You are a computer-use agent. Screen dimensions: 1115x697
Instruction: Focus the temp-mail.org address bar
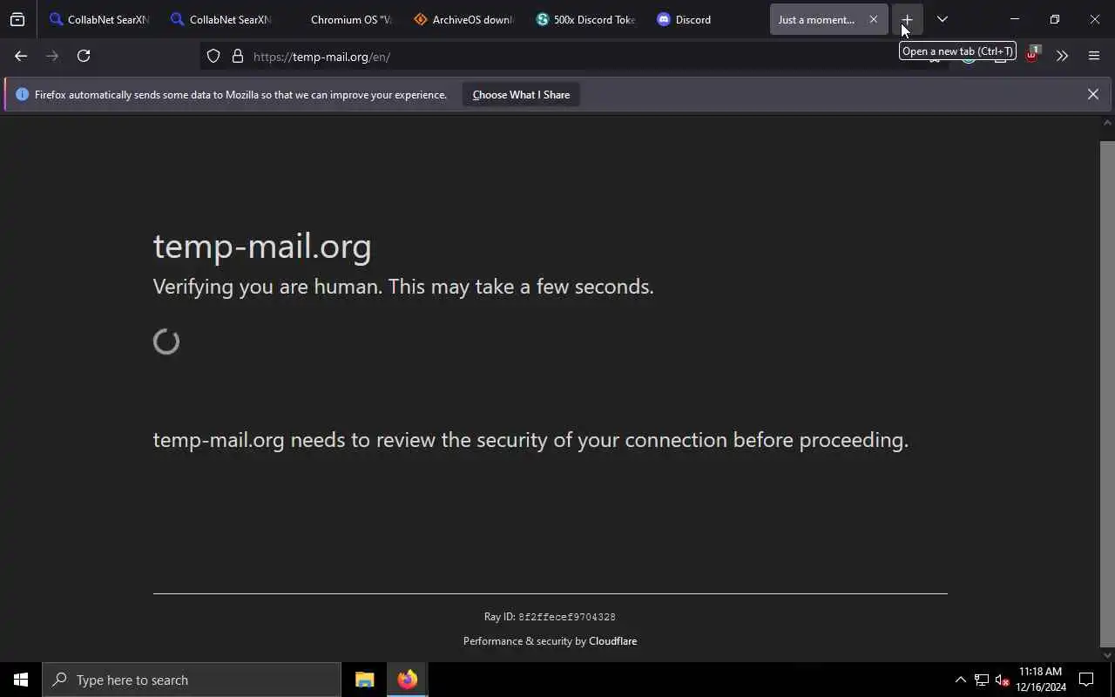575,57
